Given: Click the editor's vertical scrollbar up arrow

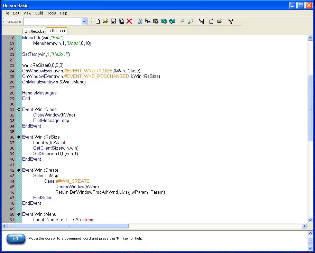Looking at the screenshot, I should tap(310, 38).
